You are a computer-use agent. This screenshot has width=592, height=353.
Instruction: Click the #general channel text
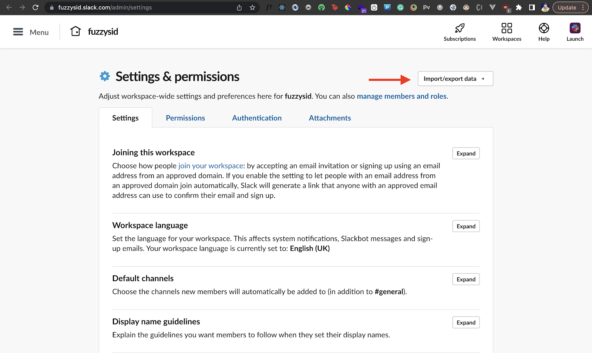389,292
